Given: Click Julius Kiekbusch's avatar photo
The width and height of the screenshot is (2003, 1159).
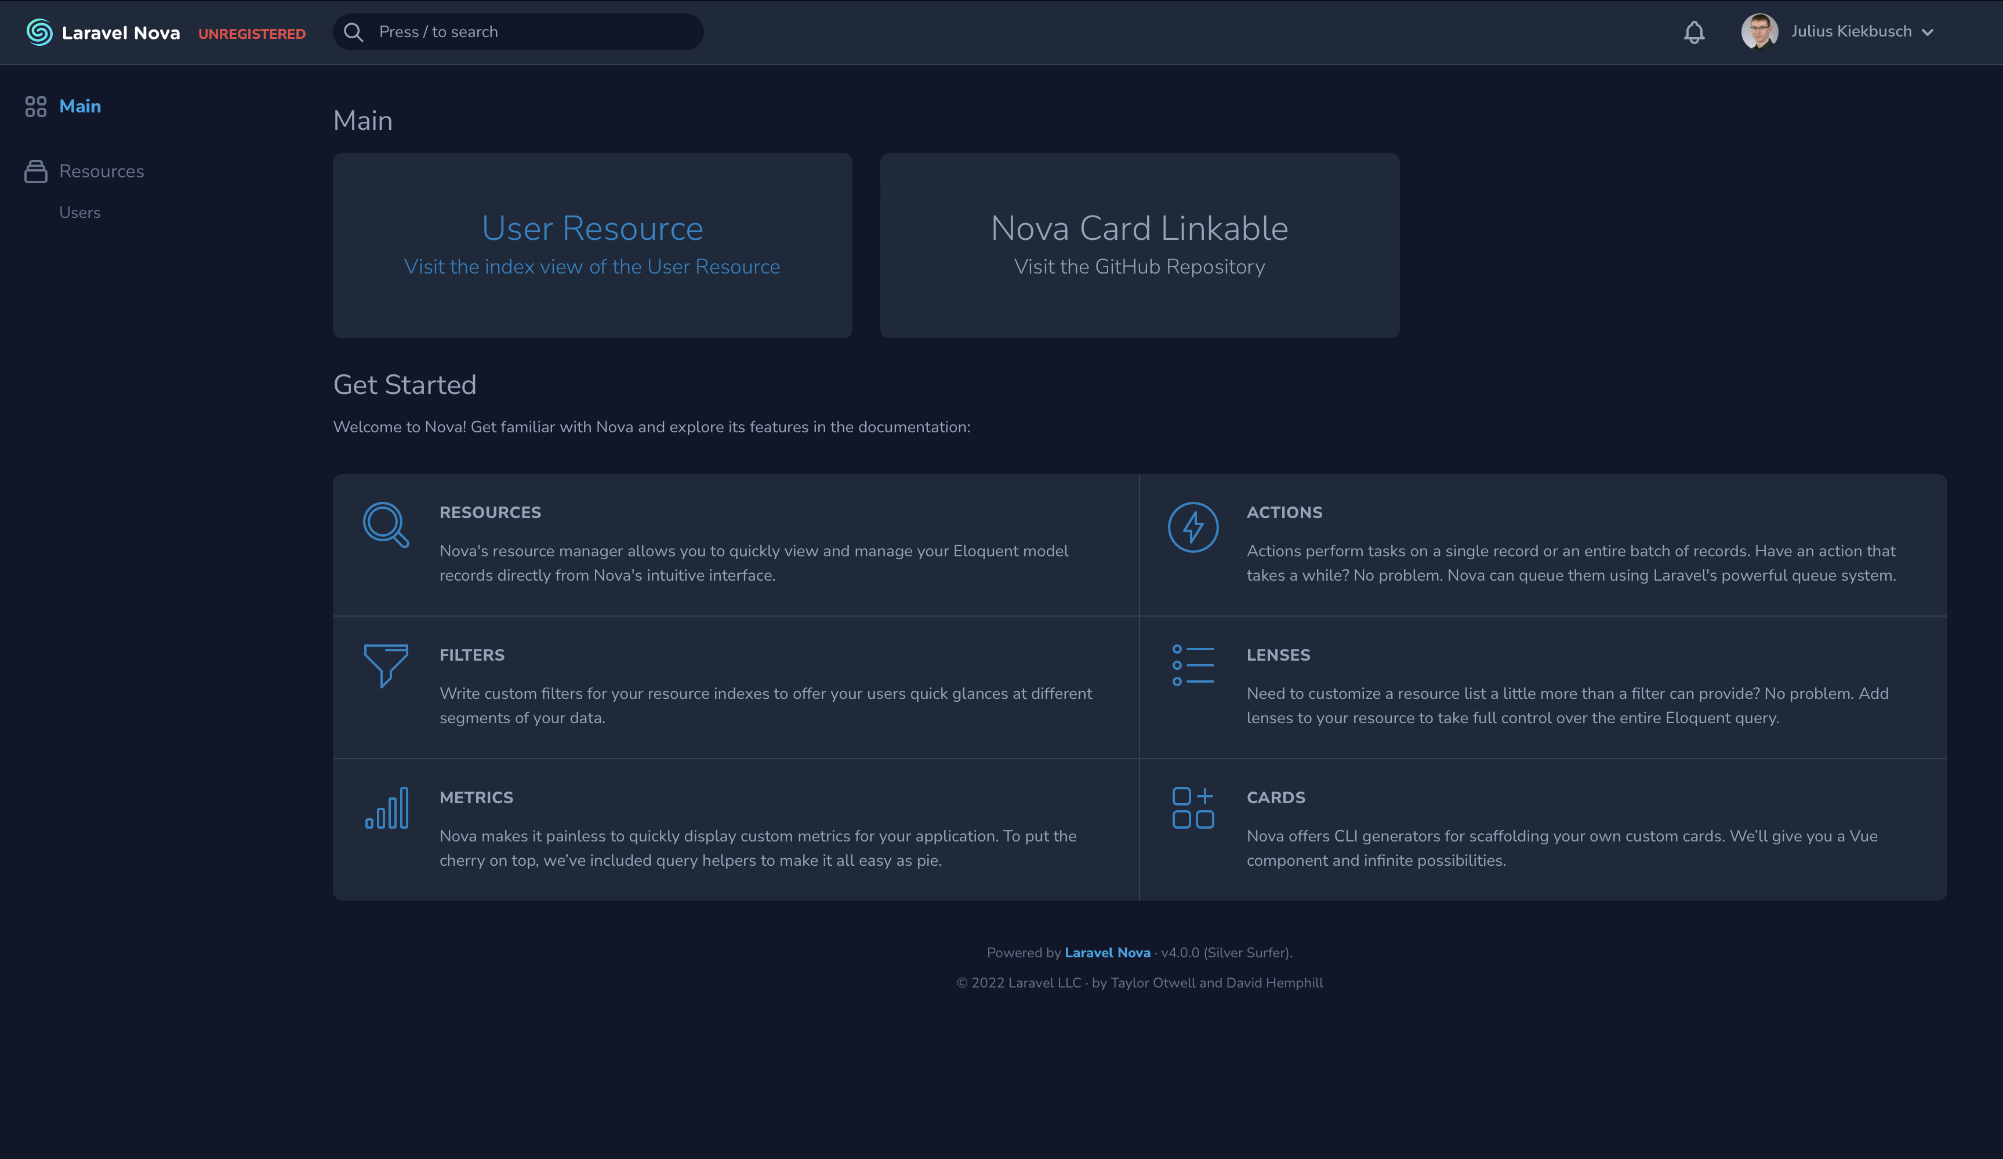Looking at the screenshot, I should coord(1759,32).
